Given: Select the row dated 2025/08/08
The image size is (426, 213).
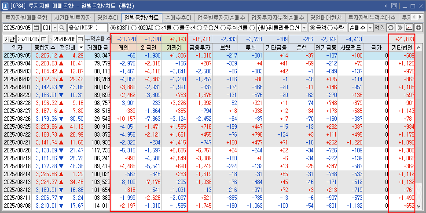Looking at the screenshot, I should pos(209,206).
